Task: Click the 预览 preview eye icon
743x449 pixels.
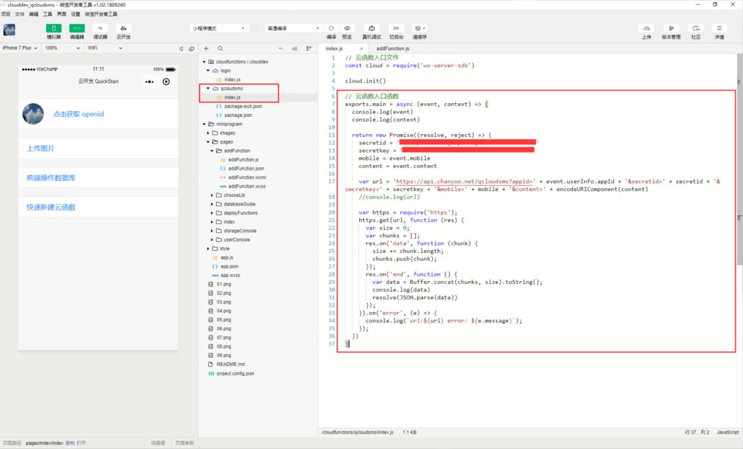Action: (x=347, y=28)
